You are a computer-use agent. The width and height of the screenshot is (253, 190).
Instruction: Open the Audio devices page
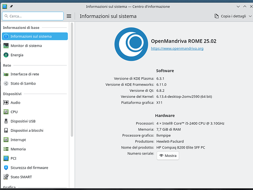35,102
